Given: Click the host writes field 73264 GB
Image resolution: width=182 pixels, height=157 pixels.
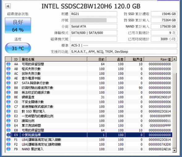Looking at the screenshot, I should click(x=164, y=20).
